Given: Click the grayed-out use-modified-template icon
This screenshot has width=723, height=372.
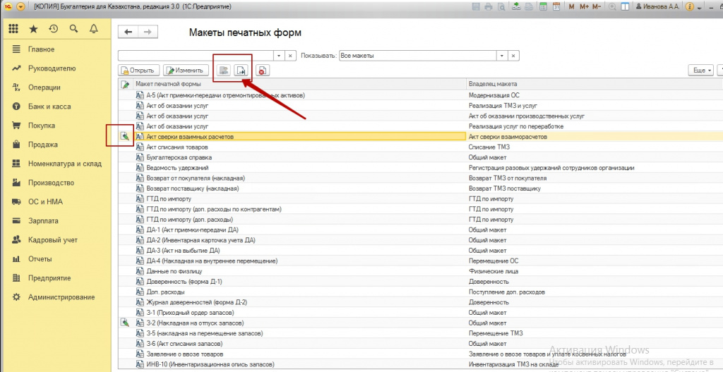Looking at the screenshot, I should [x=224, y=71].
